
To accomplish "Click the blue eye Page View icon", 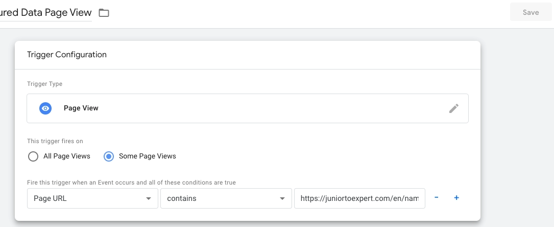I will [x=45, y=108].
